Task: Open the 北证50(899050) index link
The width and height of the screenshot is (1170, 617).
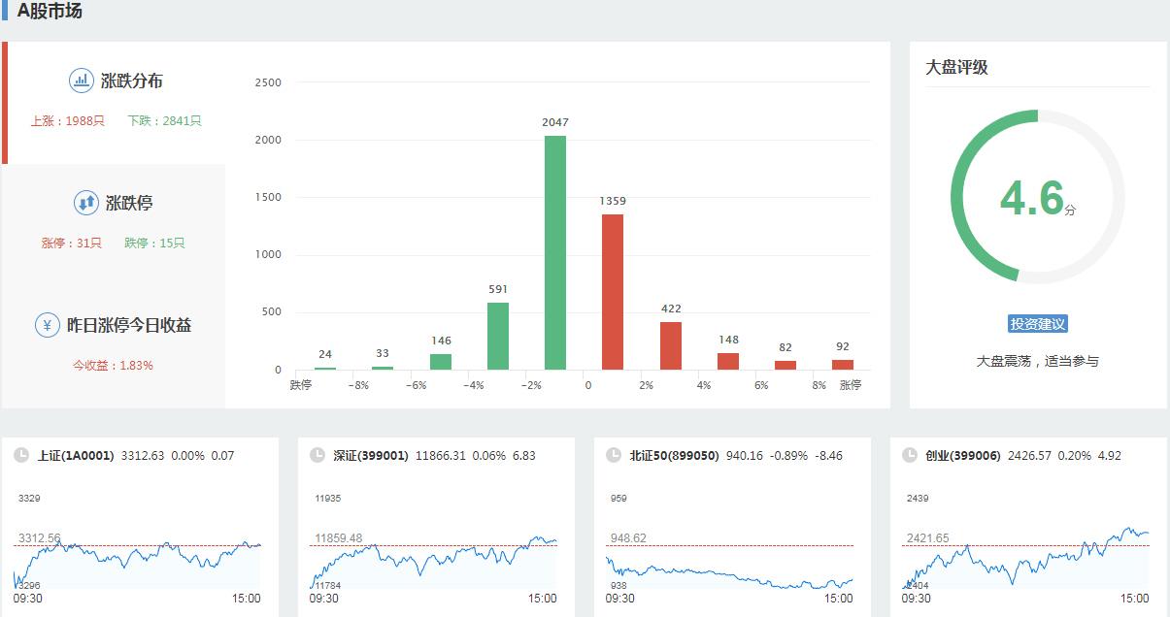Action: pyautogui.click(x=674, y=455)
